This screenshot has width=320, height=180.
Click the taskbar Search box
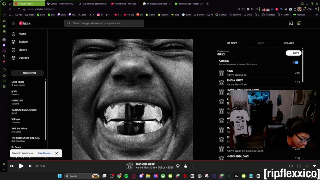(x=82, y=176)
